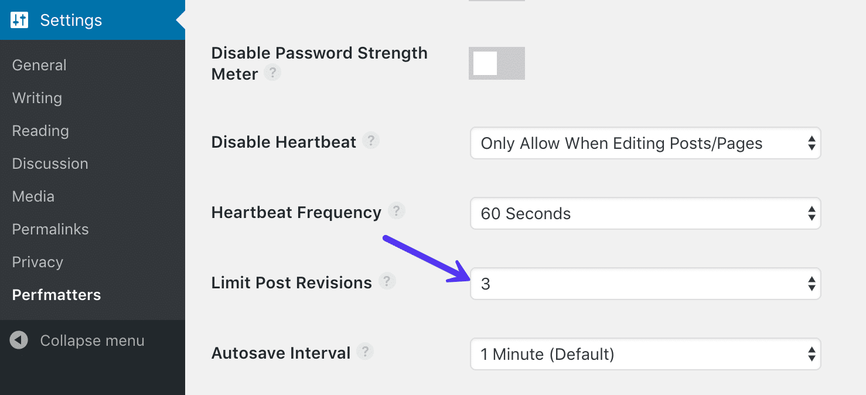
Task: Click the Heartbeat Frequency stepper arrows
Action: click(x=812, y=213)
